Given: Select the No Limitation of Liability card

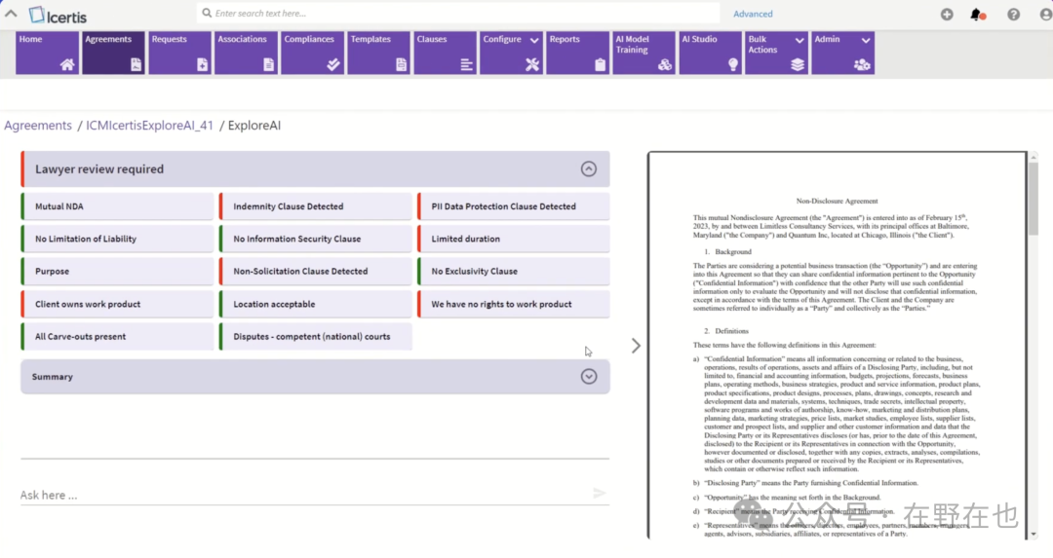Looking at the screenshot, I should 118,239.
